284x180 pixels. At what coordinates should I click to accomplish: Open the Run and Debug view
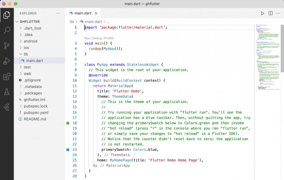(x=7, y=61)
